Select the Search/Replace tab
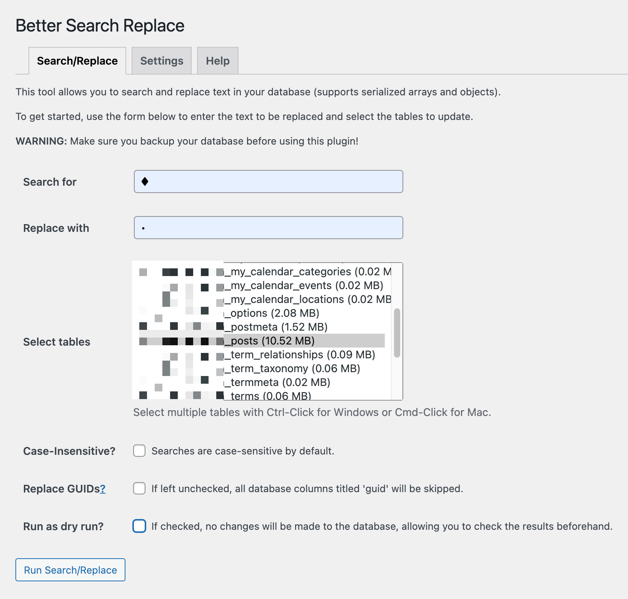 pos(77,61)
